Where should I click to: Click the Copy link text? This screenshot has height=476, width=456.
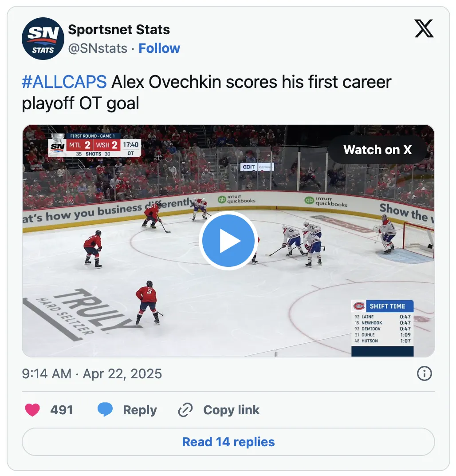point(232,410)
